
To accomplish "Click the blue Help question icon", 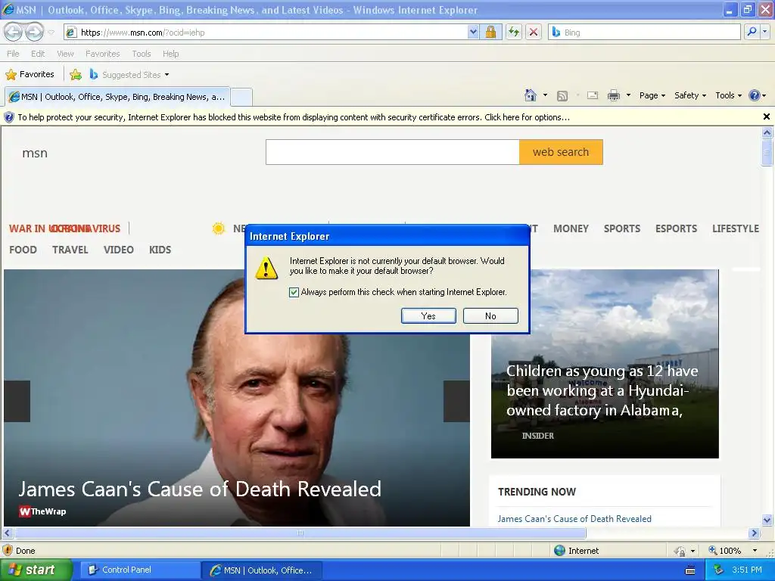I will coord(755,95).
